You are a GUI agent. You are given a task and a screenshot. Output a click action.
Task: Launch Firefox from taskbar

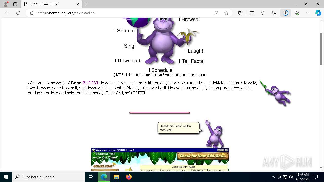coord(129,177)
